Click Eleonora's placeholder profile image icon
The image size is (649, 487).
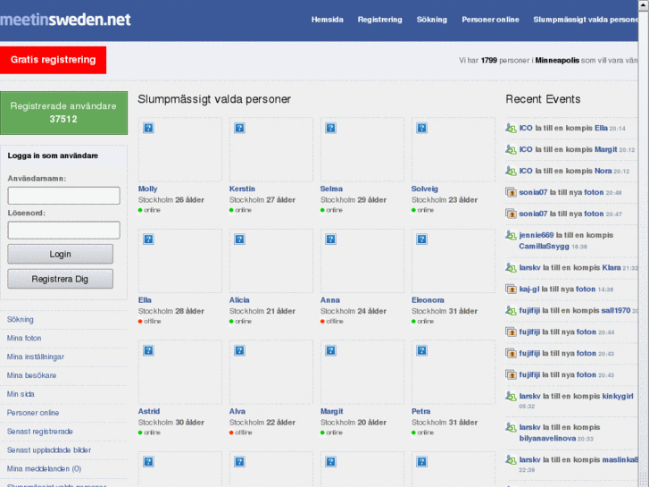pyautogui.click(x=421, y=239)
